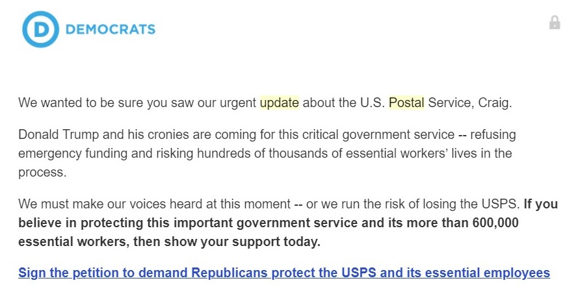The width and height of the screenshot is (565, 285).
Task: Click "essential employees" in the petition link
Action: [x=488, y=273]
